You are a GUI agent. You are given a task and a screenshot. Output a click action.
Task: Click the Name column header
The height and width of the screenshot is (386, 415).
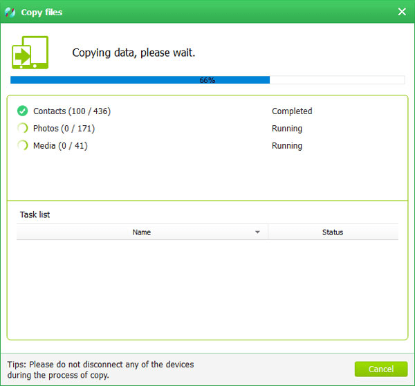[x=141, y=232]
